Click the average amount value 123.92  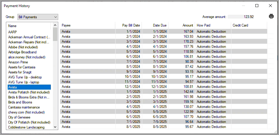(249, 17)
